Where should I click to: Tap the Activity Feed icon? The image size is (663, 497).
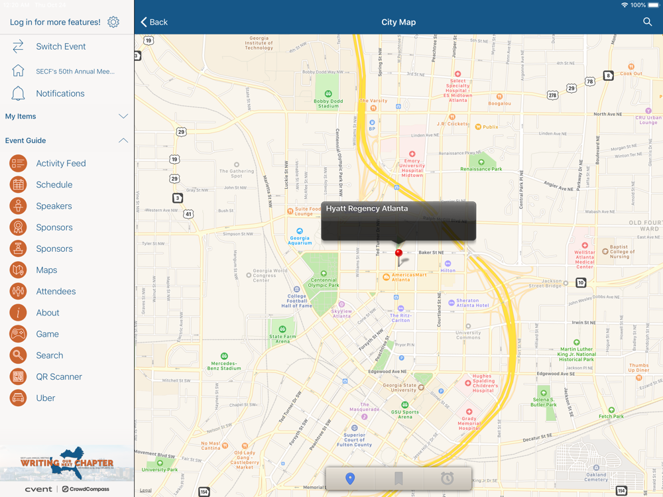point(18,164)
